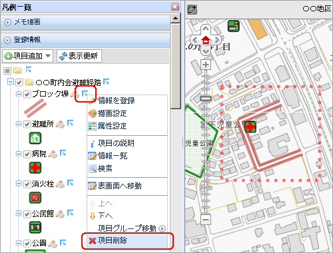
Task: Collapse the ○○町内会避難経路 tree group
Action: click(10, 82)
